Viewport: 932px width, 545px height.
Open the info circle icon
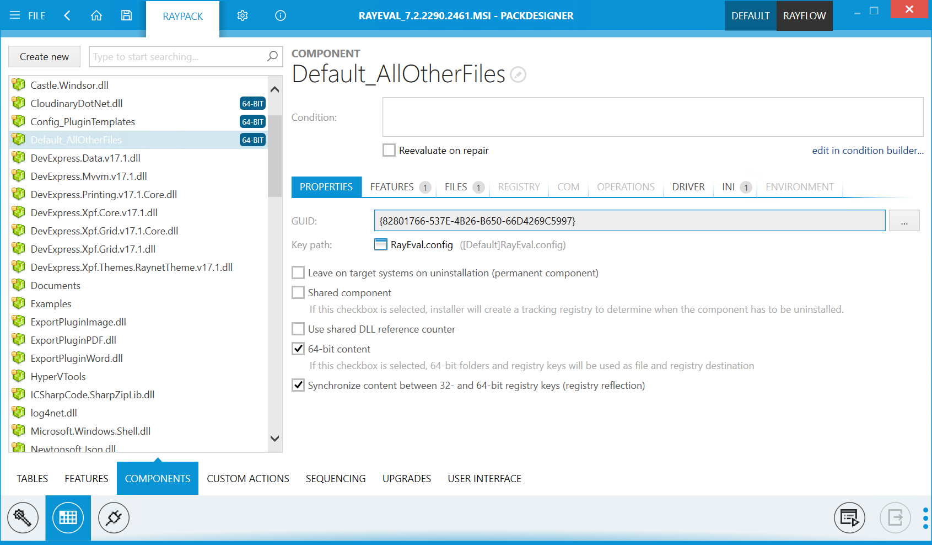click(281, 15)
